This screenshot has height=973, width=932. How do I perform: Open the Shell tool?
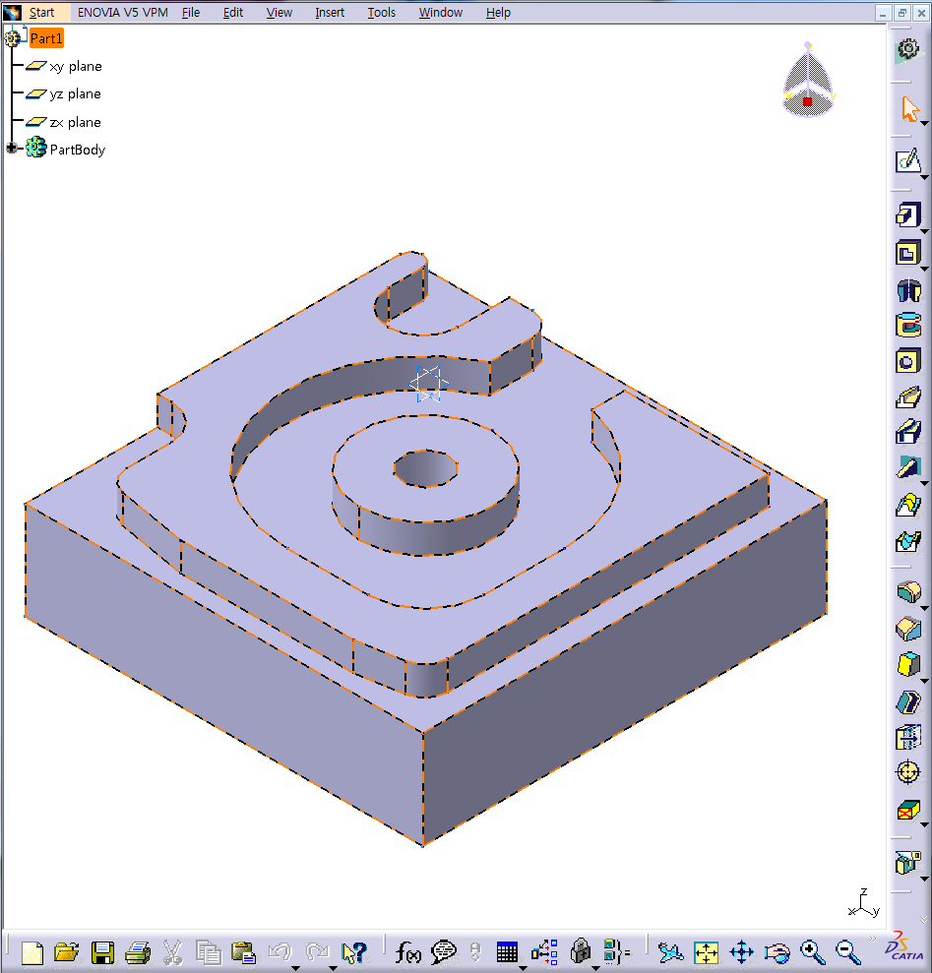(906, 701)
